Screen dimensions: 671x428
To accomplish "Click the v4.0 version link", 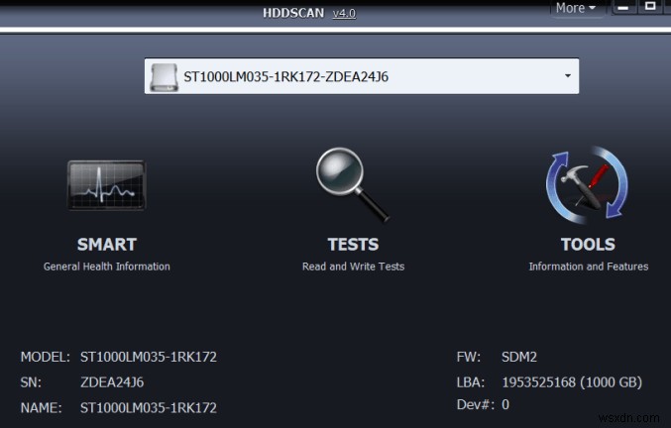I will [x=344, y=13].
